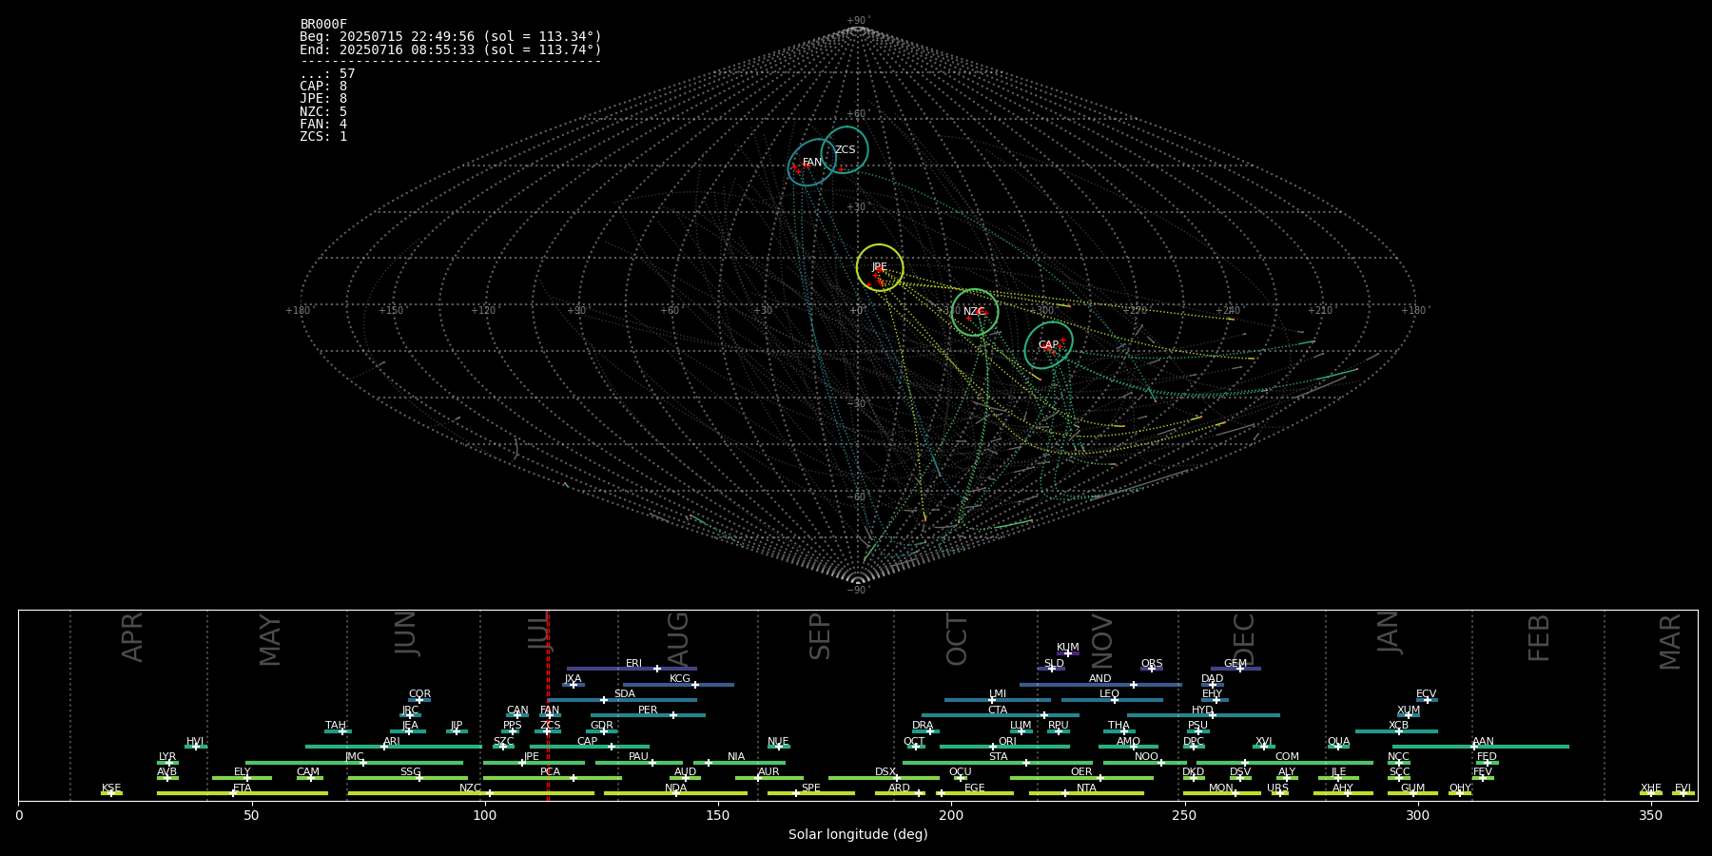The height and width of the screenshot is (856, 1712).
Task: Click the HYD shower label in timeline
Action: pyautogui.click(x=1203, y=710)
